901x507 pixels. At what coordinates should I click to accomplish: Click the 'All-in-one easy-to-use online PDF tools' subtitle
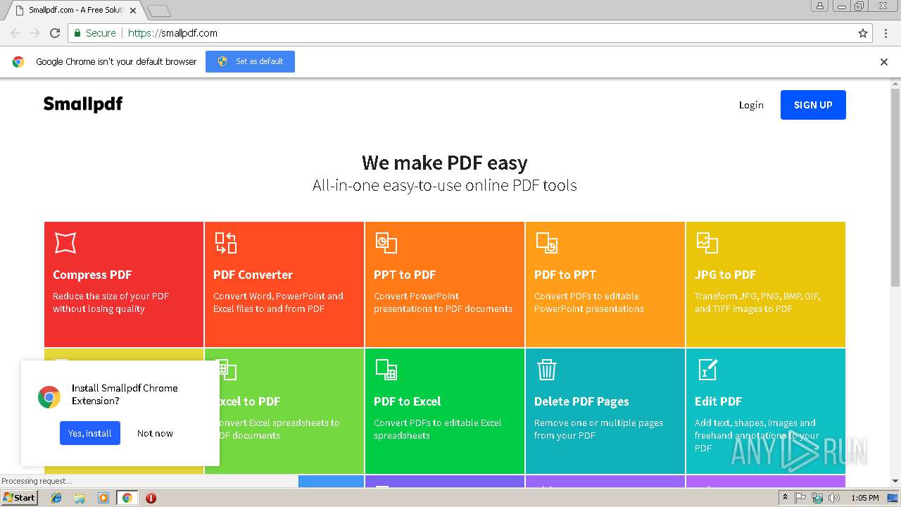tap(444, 186)
